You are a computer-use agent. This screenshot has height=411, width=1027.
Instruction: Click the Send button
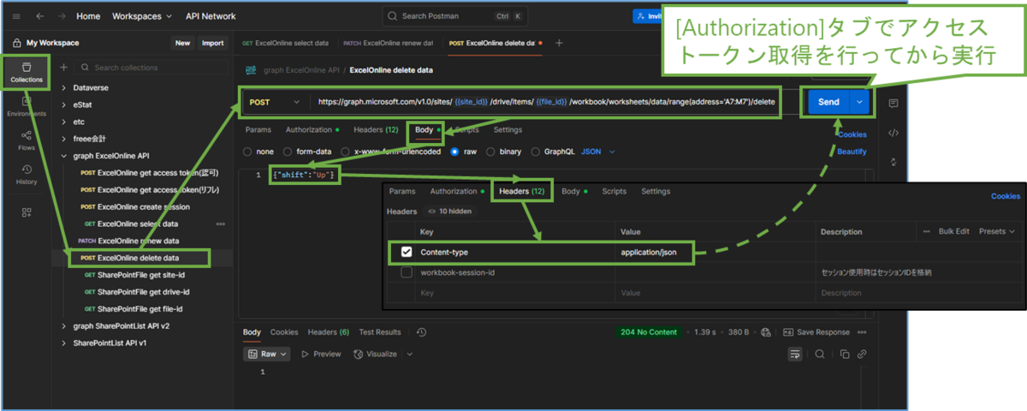pyautogui.click(x=828, y=102)
